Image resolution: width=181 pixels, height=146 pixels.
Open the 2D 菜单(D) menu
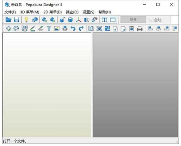point(52,12)
